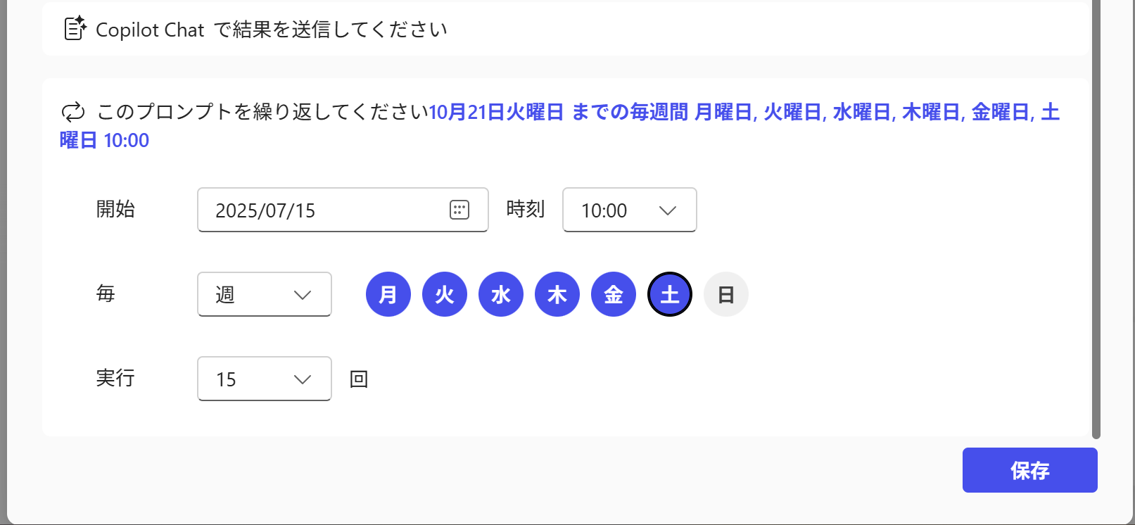The width and height of the screenshot is (1135, 525).
Task: Toggle the 水 (Wednesday) day selector
Action: pos(500,294)
